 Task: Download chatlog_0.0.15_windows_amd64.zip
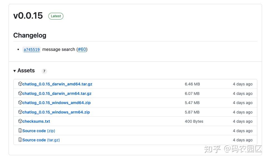tap(56, 103)
